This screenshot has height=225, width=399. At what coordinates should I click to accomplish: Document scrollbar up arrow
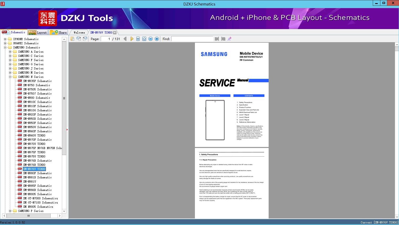tap(397, 45)
